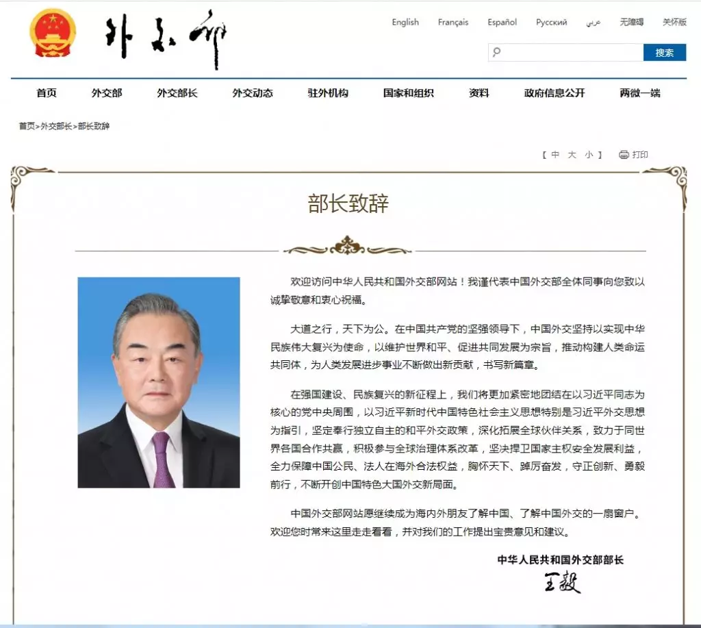
Task: Select the Español language link
Action: (502, 22)
